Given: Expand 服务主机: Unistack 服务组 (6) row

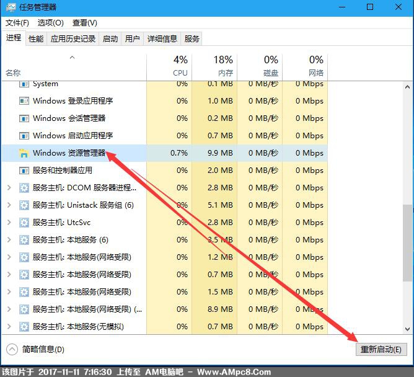Looking at the screenshot, I should coord(9,205).
